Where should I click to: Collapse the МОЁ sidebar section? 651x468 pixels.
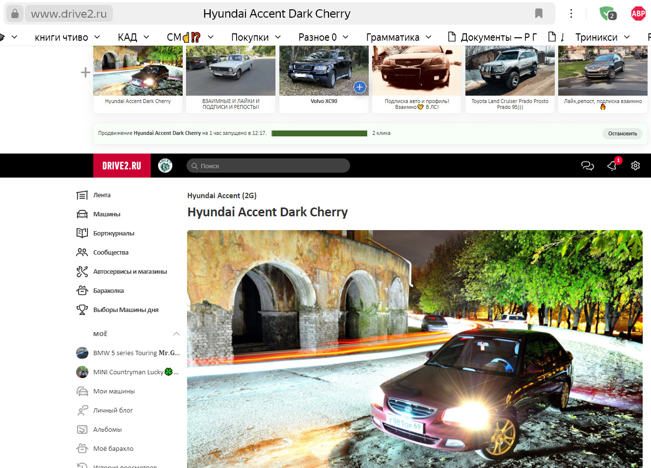(x=176, y=334)
